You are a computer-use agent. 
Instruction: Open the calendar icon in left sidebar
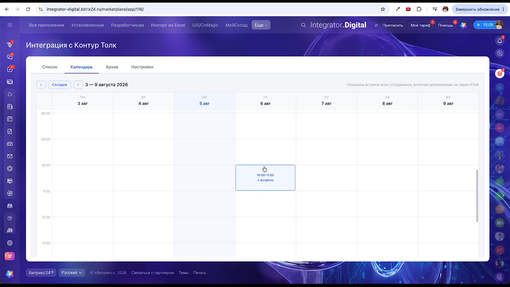(x=10, y=119)
